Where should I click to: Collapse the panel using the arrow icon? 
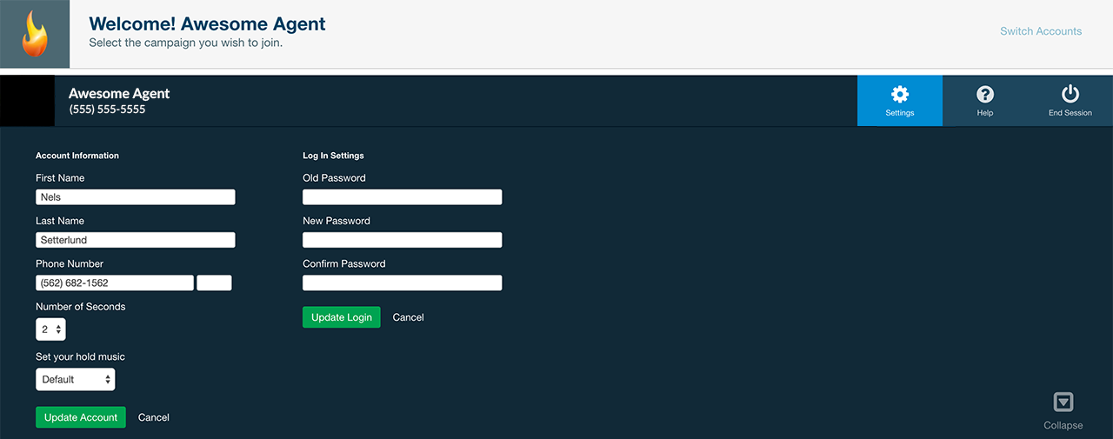pos(1063,402)
